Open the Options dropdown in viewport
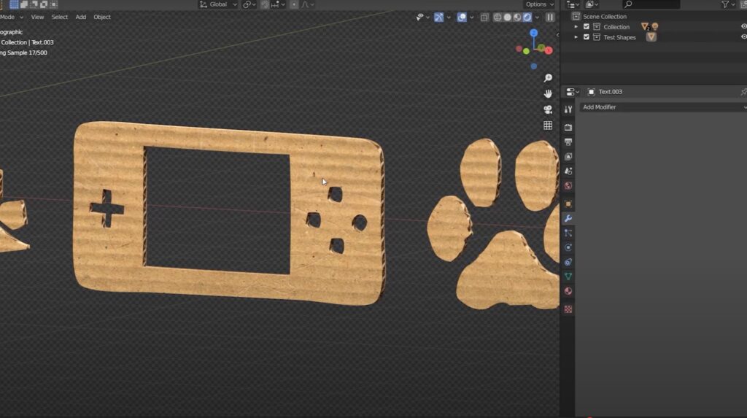Viewport: 747px width, 418px height. click(x=540, y=4)
